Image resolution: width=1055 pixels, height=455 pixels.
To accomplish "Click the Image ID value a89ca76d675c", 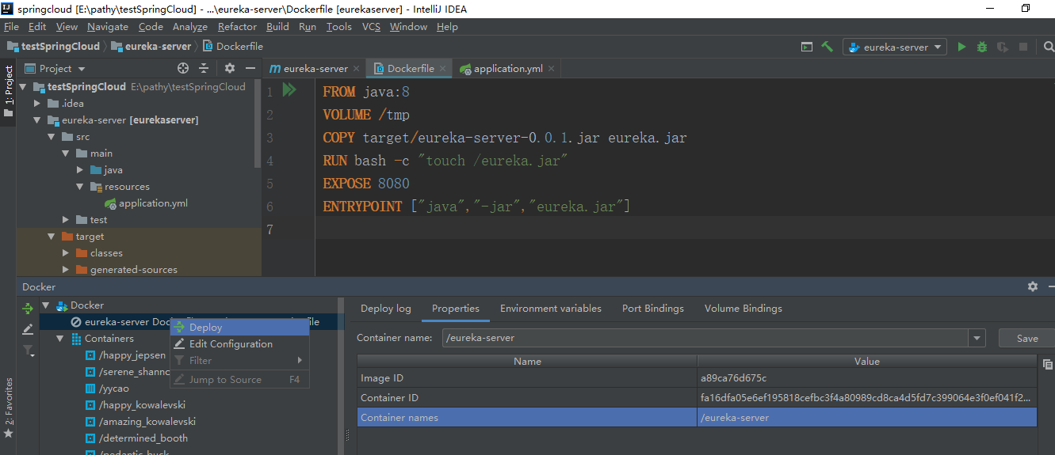I will pyautogui.click(x=733, y=378).
